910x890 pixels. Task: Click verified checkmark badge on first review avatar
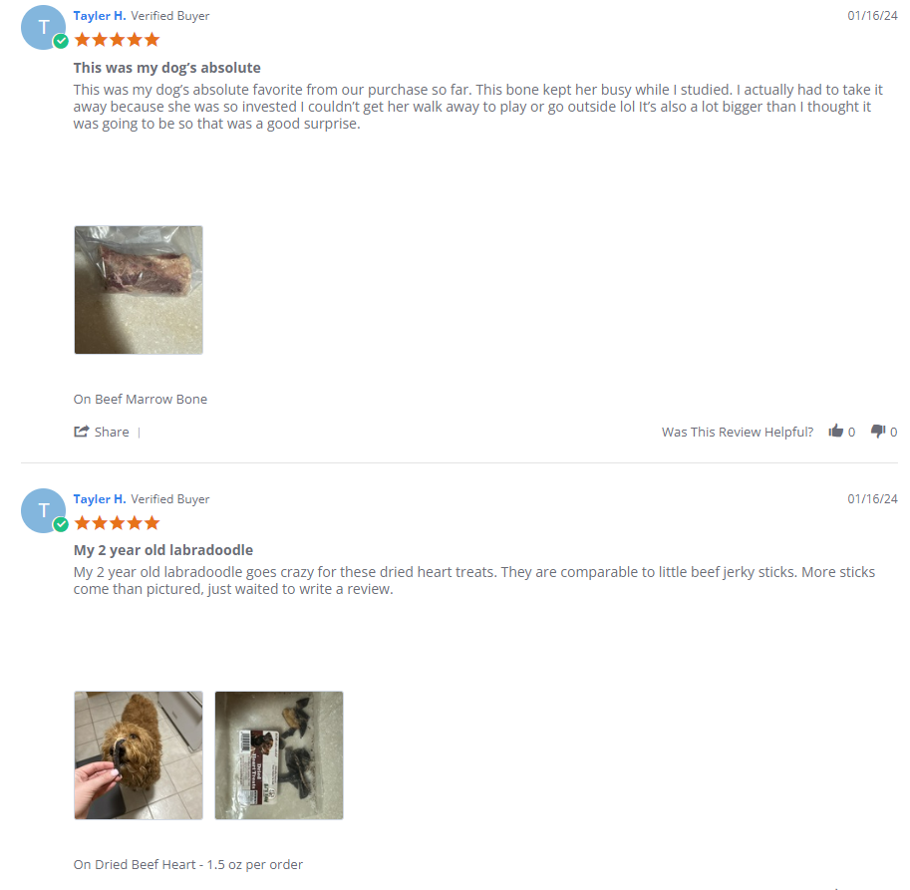point(61,41)
